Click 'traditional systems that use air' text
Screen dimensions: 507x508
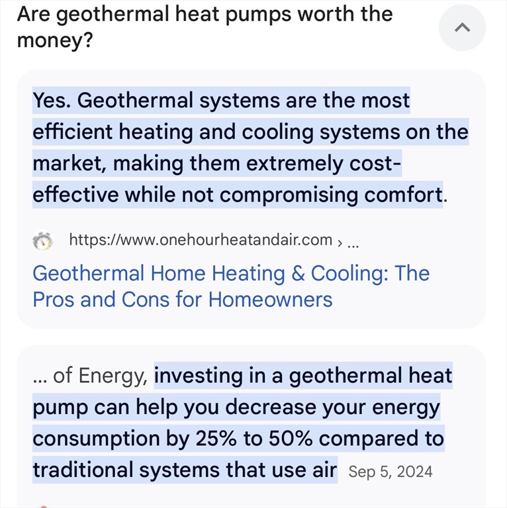[185, 470]
